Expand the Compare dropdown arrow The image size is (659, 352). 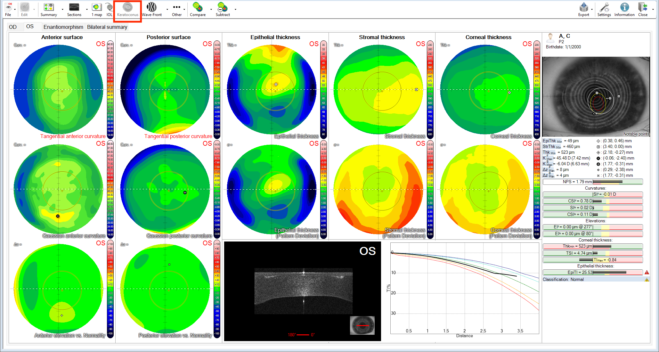pos(211,10)
